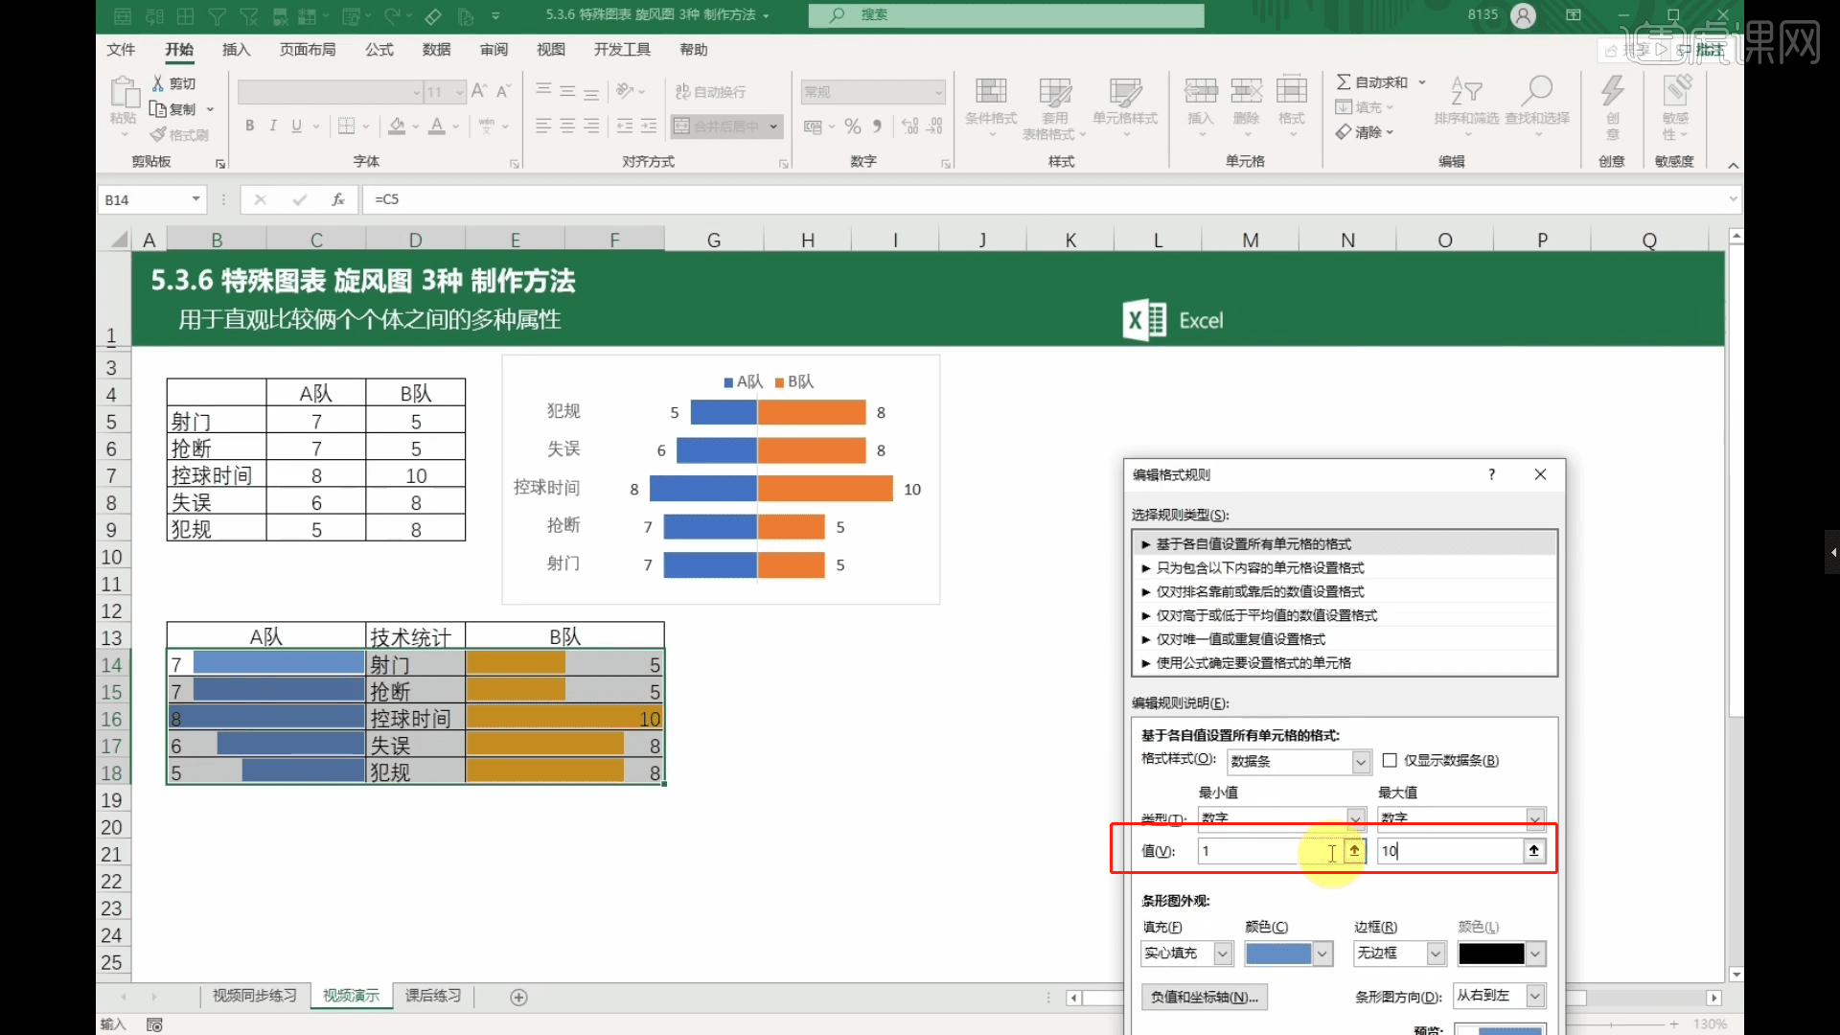Open Find and Select magnifier

pyautogui.click(x=1537, y=91)
